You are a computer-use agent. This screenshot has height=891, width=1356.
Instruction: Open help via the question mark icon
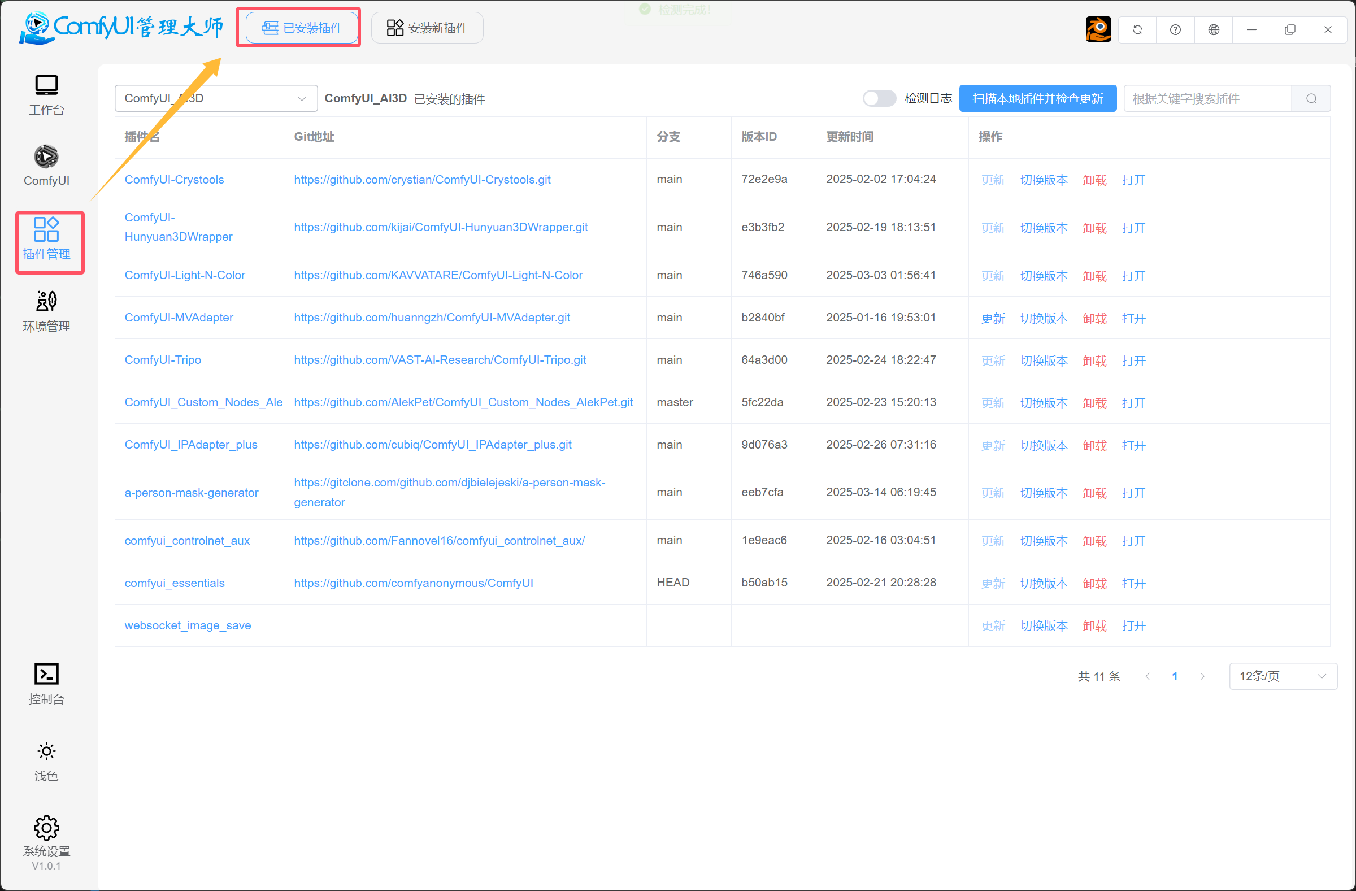coord(1175,29)
